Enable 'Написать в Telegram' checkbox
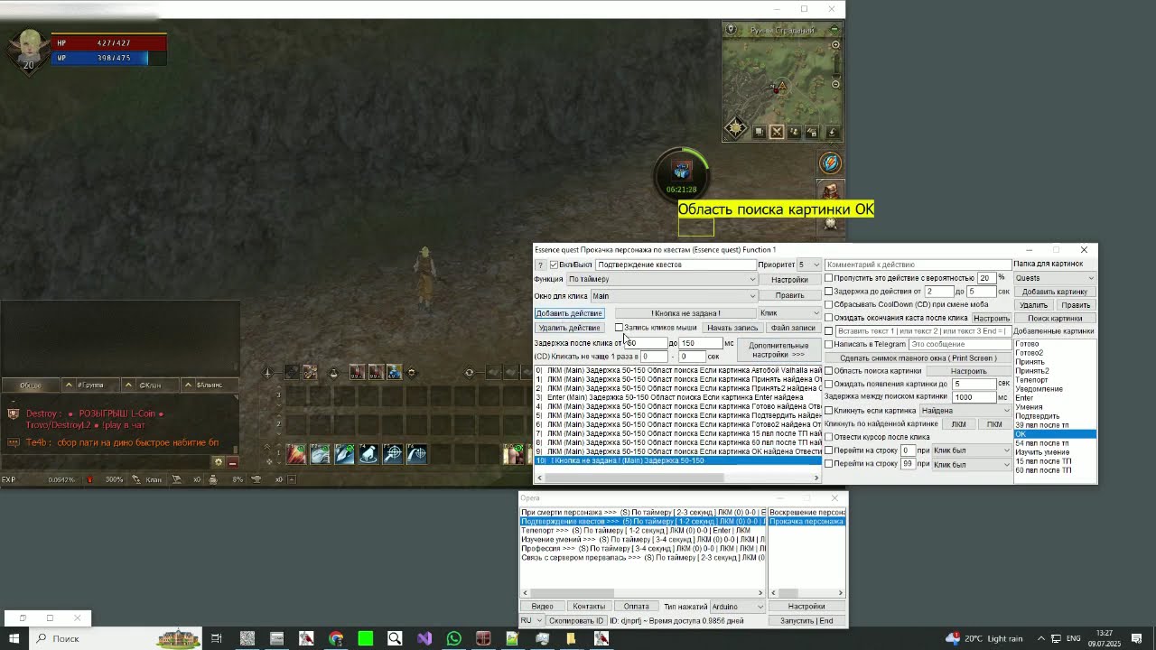 (x=829, y=344)
